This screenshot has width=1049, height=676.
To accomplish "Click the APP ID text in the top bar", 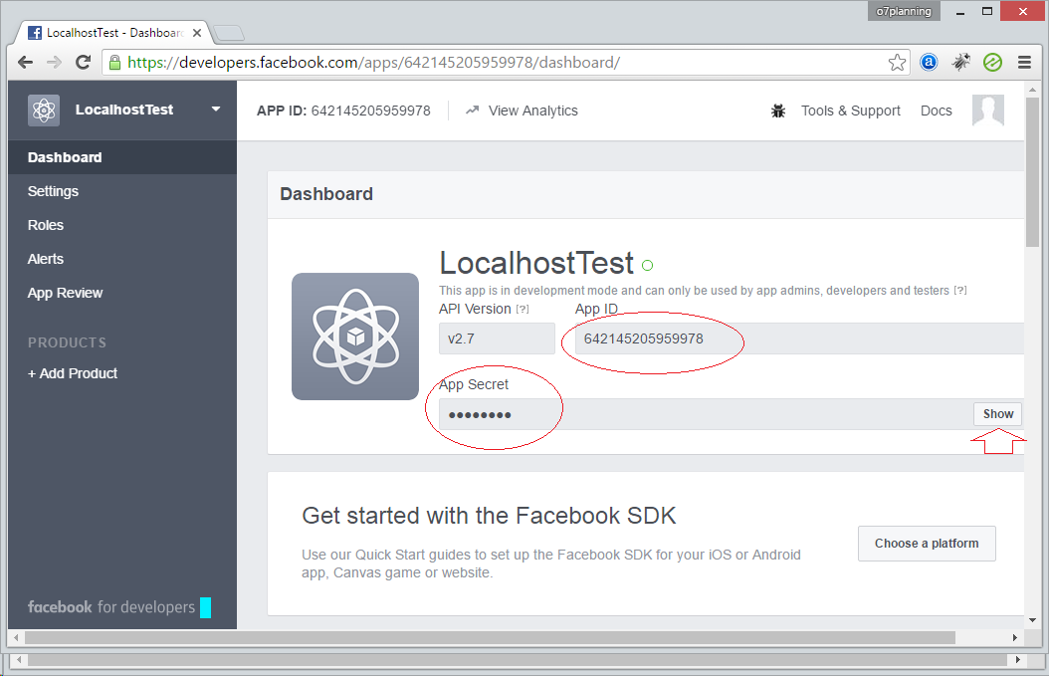I will (x=344, y=111).
